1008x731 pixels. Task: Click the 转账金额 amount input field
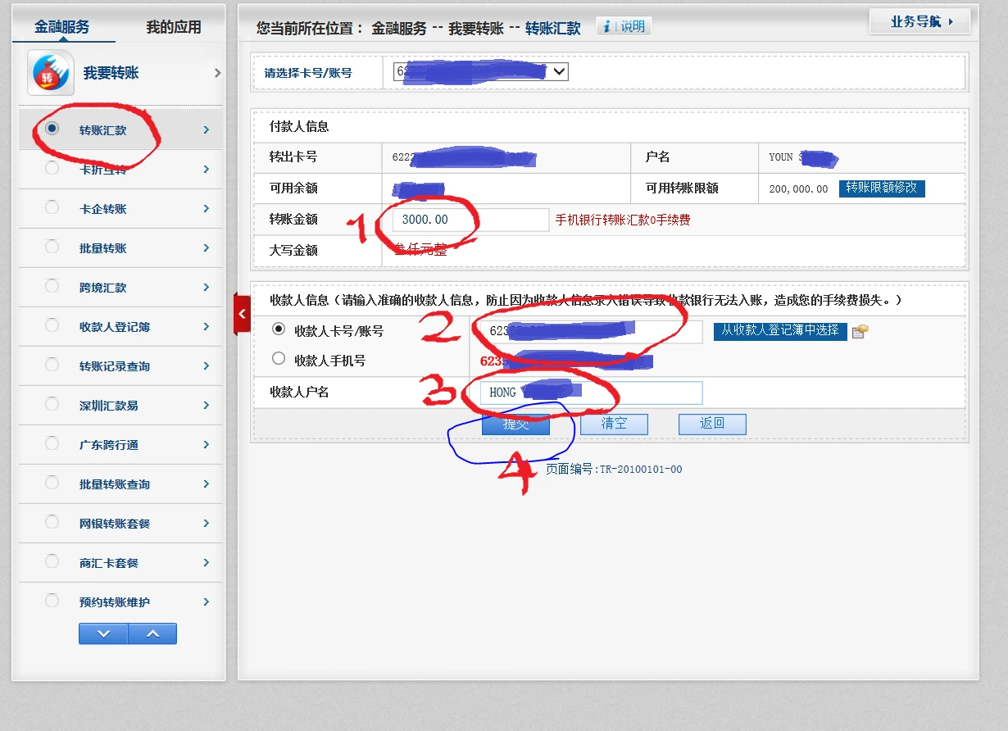pyautogui.click(x=471, y=220)
